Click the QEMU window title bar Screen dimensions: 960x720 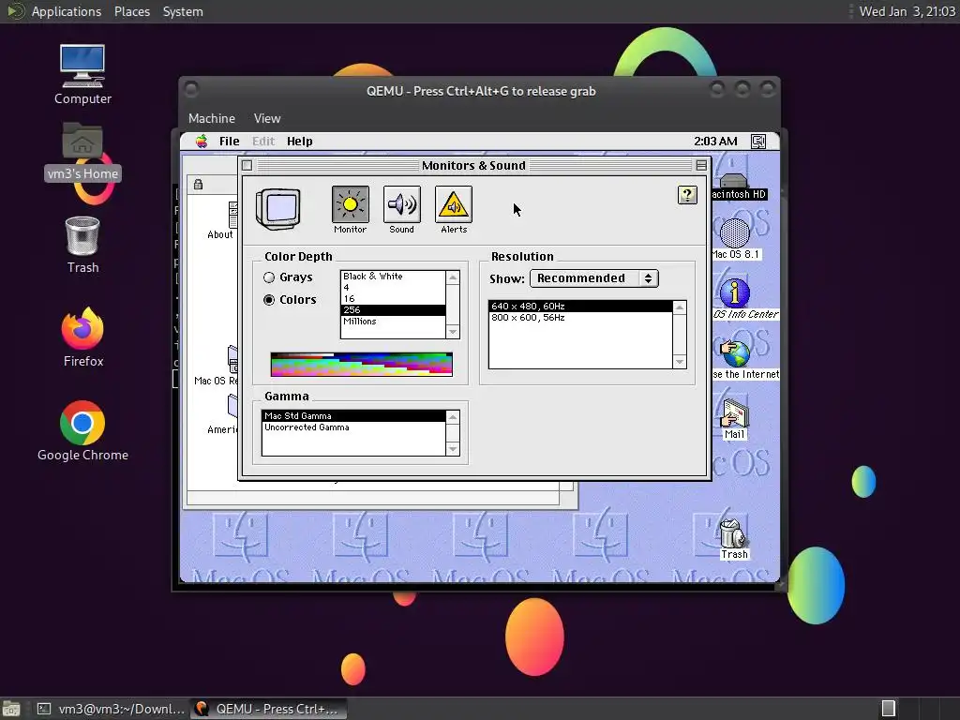point(481,91)
